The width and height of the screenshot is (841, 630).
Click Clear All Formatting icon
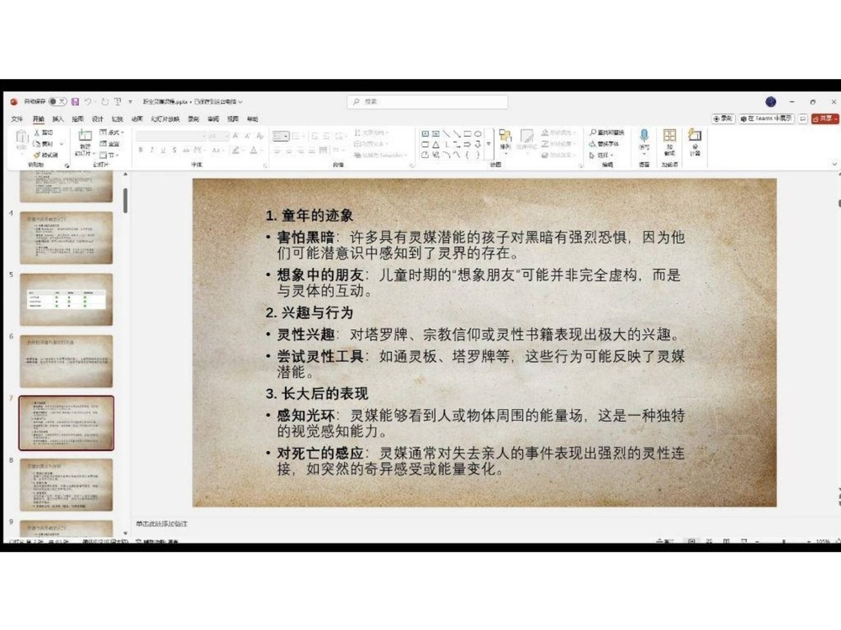260,136
